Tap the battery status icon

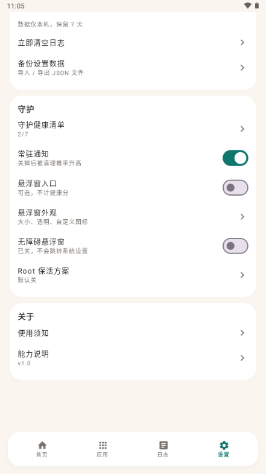coord(257,5)
